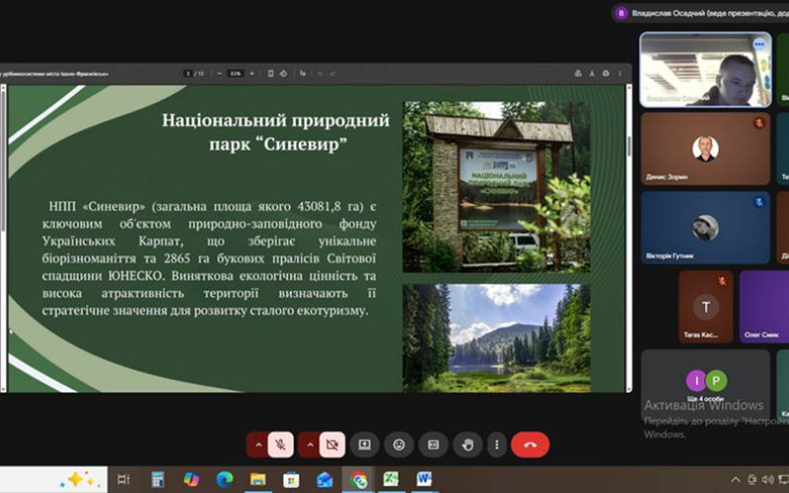Click the Sineвир park sign photo on slide
Viewport: 789px width, 493px height.
pos(496,186)
